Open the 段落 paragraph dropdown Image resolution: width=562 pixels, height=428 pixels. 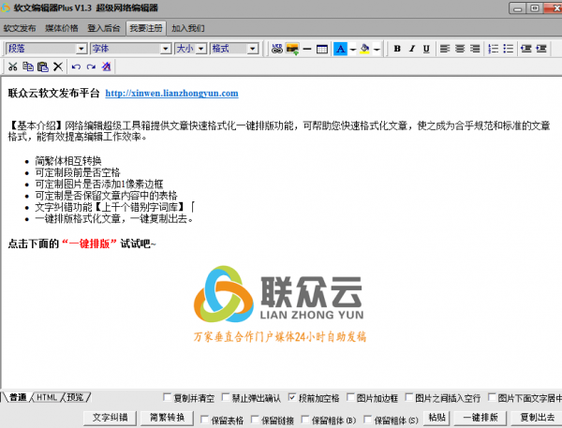[x=82, y=49]
